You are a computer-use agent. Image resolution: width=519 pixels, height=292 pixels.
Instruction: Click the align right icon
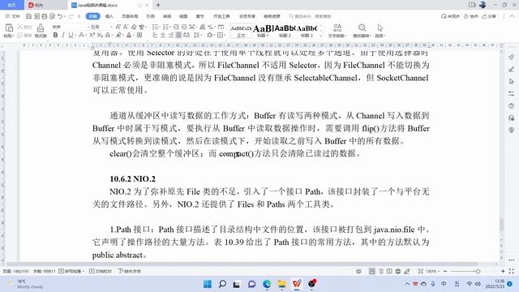pyautogui.click(x=170, y=35)
